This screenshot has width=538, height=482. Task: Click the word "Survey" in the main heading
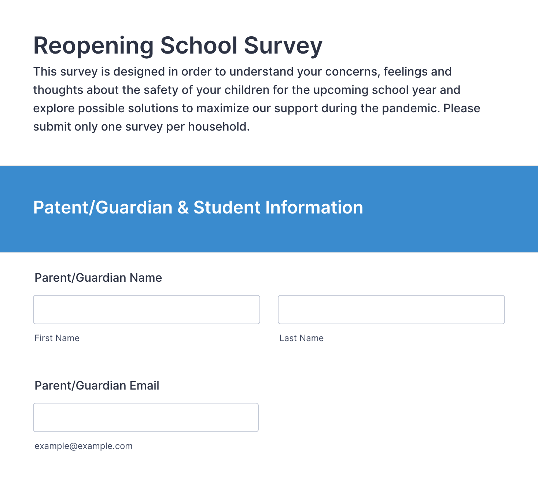point(283,46)
